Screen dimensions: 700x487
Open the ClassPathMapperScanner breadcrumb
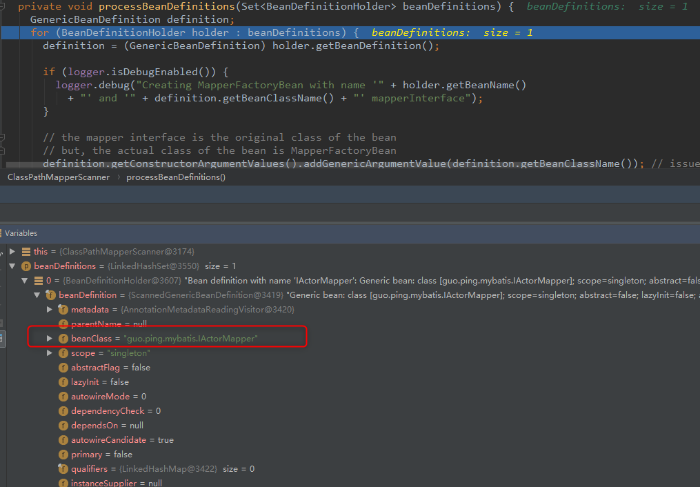click(59, 177)
